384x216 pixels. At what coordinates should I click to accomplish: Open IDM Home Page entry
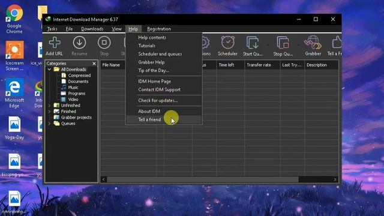click(x=164, y=82)
